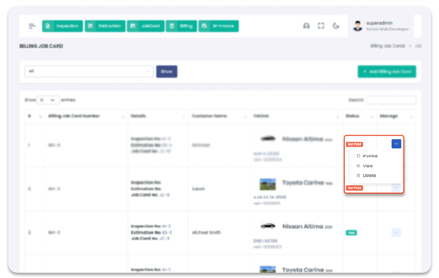Click the car icon in top bar
The width and height of the screenshot is (439, 278).
pyautogui.click(x=306, y=26)
